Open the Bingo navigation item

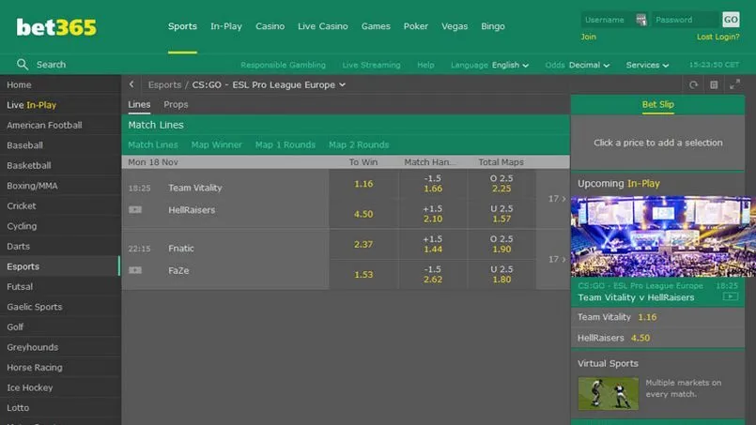pyautogui.click(x=493, y=26)
